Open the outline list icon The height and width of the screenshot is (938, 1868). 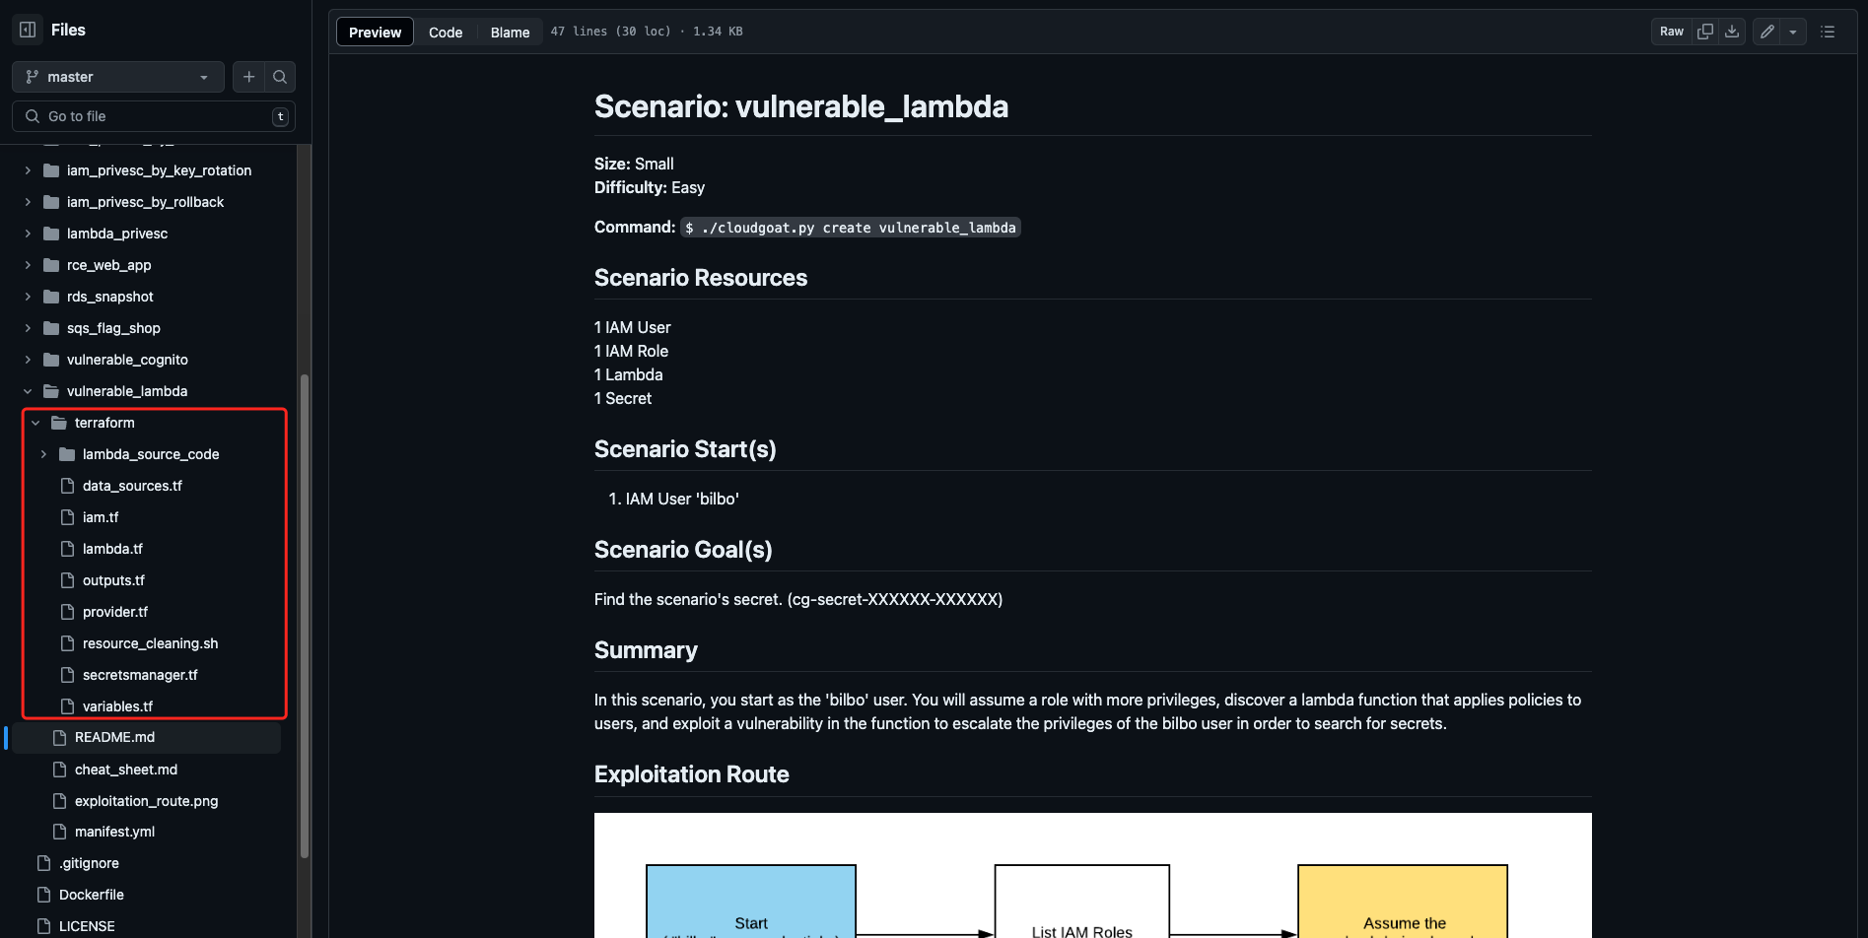pos(1828,32)
